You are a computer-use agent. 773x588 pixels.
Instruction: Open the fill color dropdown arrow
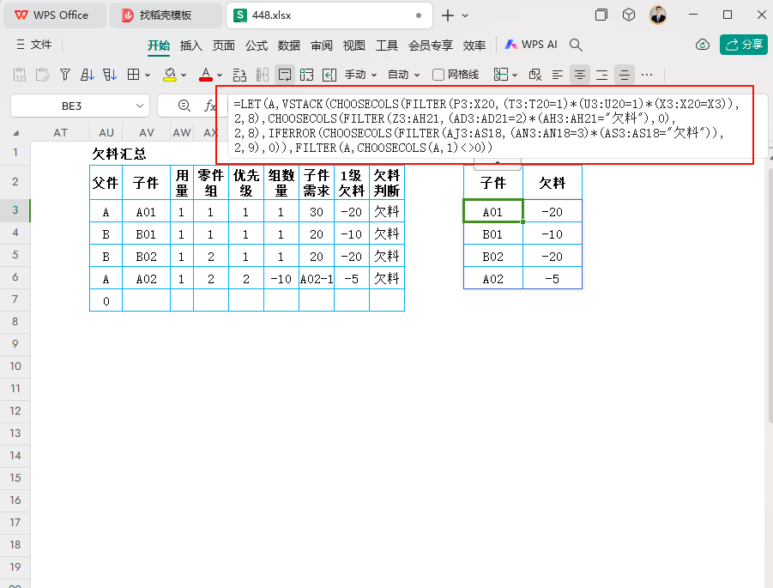click(x=184, y=75)
